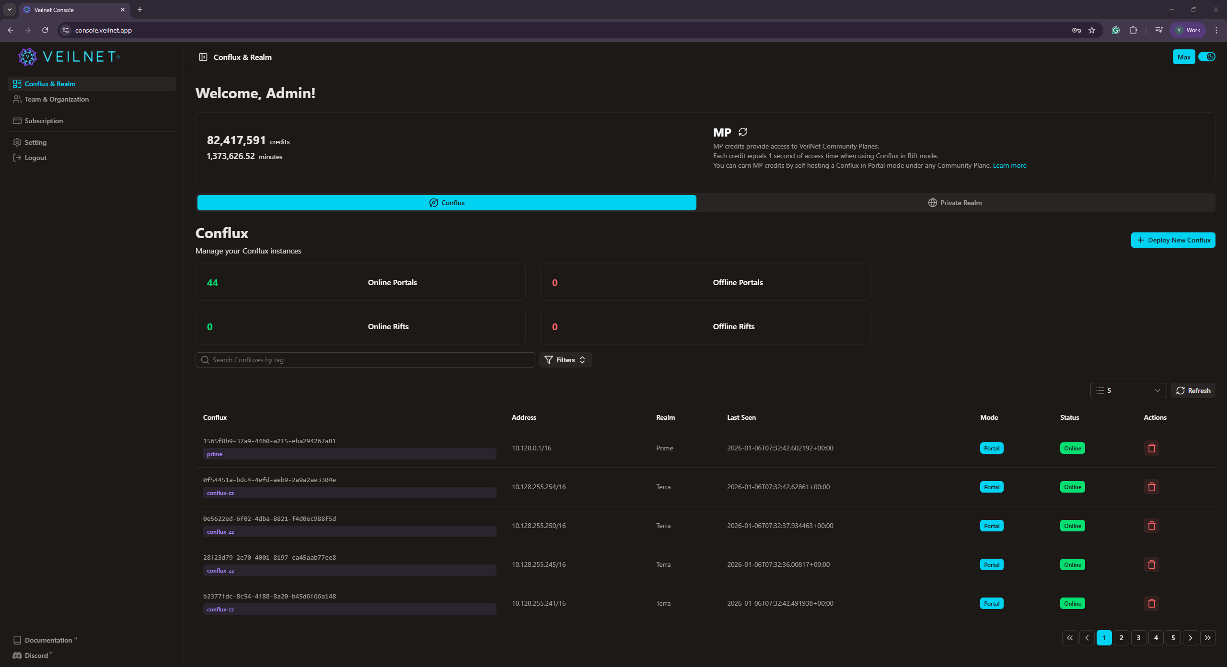This screenshot has height=667, width=1227.
Task: Open Setting via the gear icon
Action: (x=17, y=142)
